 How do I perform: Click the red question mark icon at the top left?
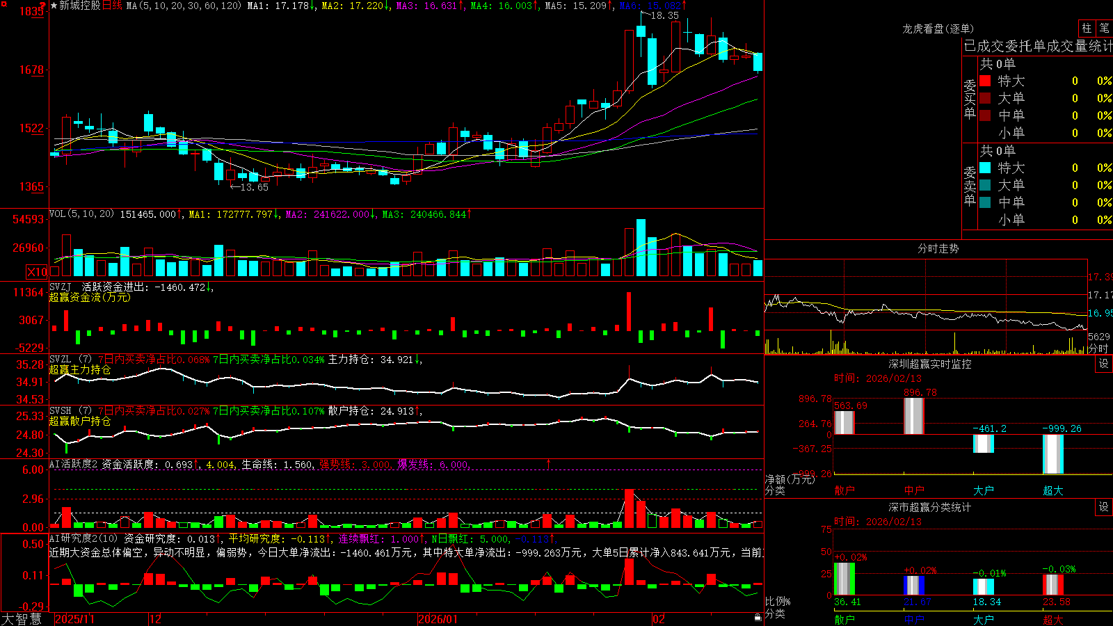point(42,6)
